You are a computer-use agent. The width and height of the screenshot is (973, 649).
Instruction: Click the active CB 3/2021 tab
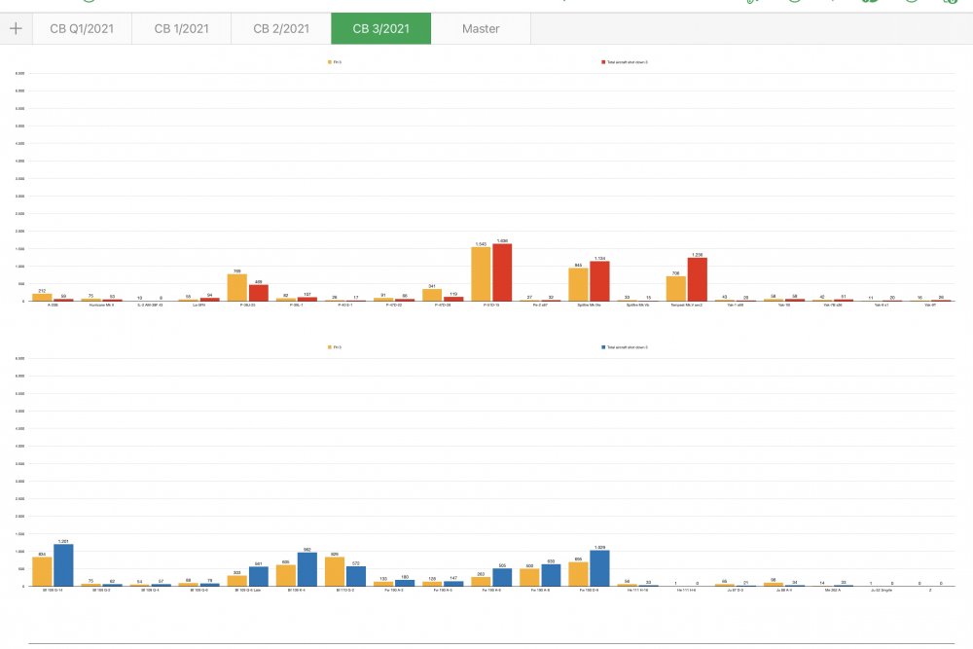tap(381, 28)
